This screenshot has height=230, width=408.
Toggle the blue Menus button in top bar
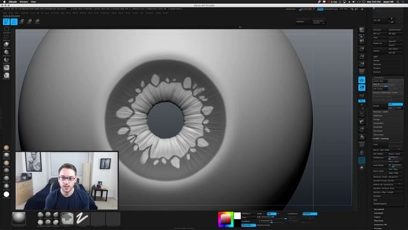pyautogui.click(x=320, y=9)
